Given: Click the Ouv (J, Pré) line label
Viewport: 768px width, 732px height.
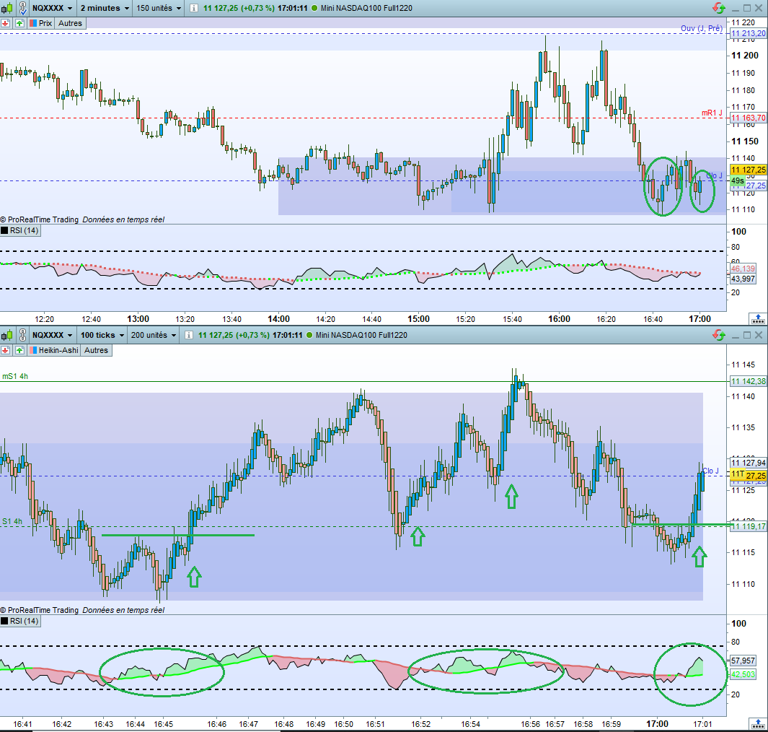Looking at the screenshot, I should pyautogui.click(x=702, y=28).
